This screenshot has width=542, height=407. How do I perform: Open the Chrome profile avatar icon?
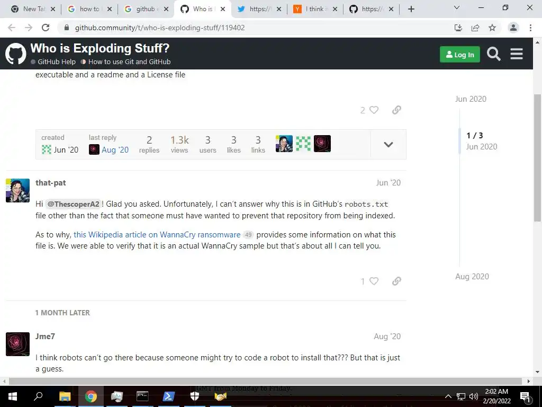(x=513, y=28)
